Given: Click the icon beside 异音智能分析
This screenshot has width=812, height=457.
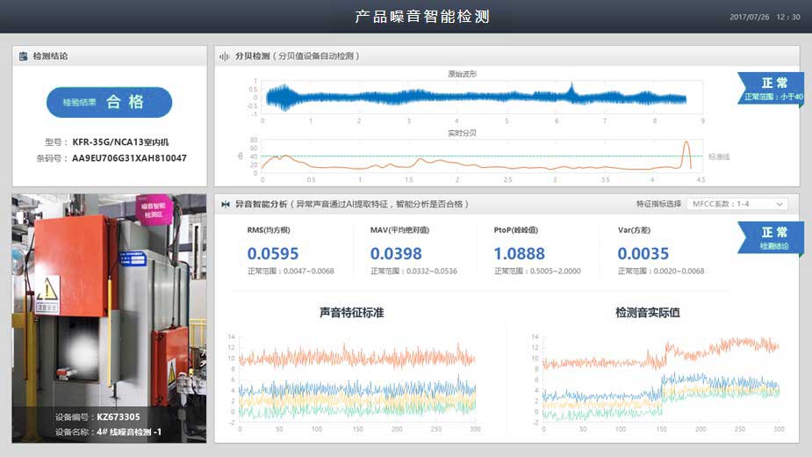Looking at the screenshot, I should tap(226, 204).
